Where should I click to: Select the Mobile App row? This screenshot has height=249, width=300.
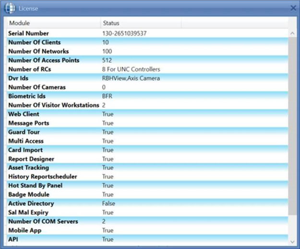pyautogui.click(x=25, y=230)
